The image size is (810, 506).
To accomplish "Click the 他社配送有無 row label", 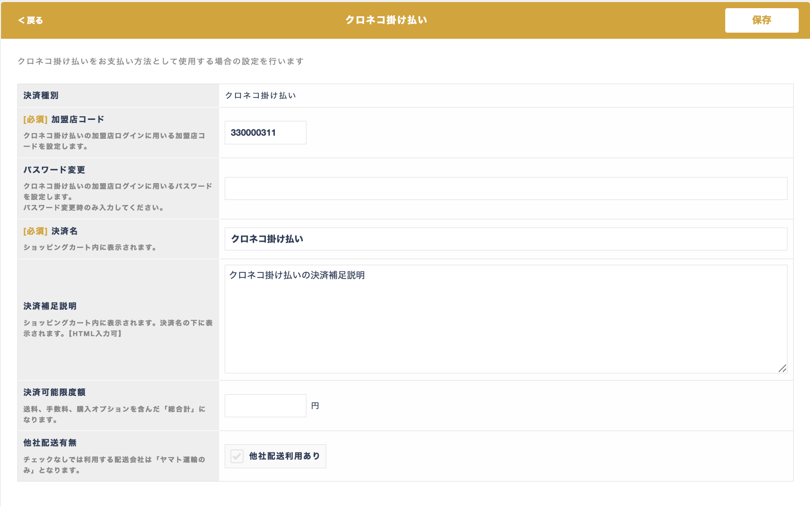I will coord(50,443).
